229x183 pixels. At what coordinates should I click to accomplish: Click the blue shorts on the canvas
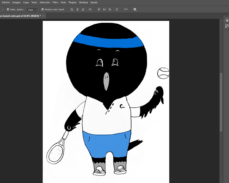coord(107,144)
